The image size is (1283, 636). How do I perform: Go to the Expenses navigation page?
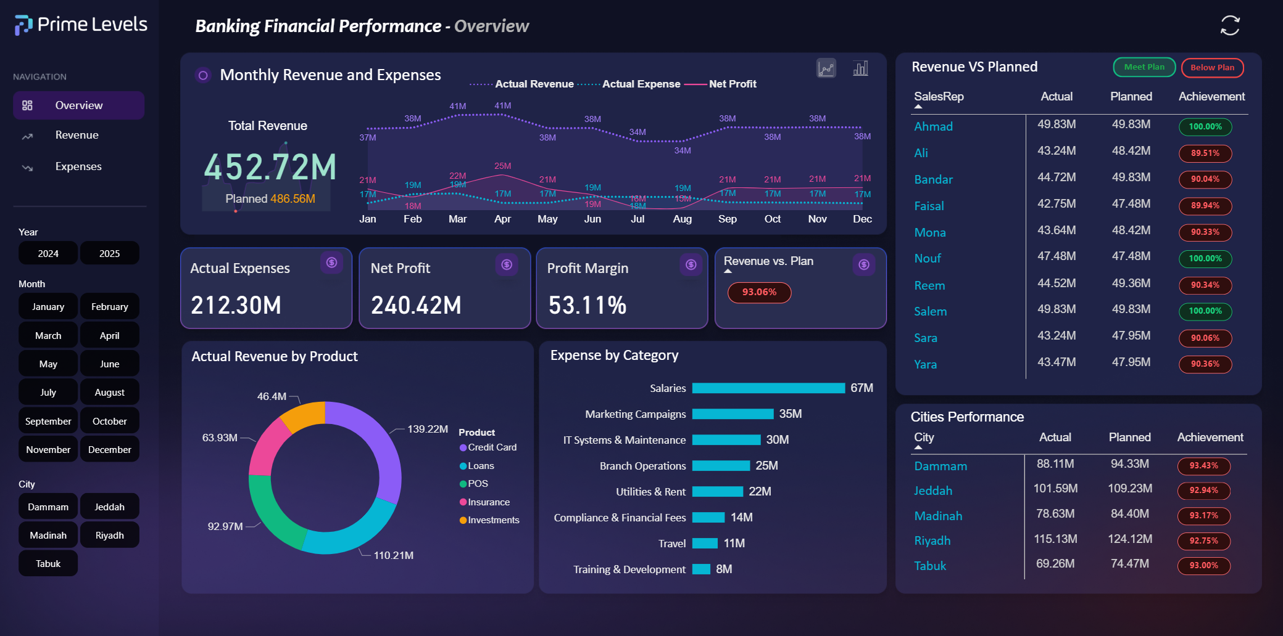(78, 166)
